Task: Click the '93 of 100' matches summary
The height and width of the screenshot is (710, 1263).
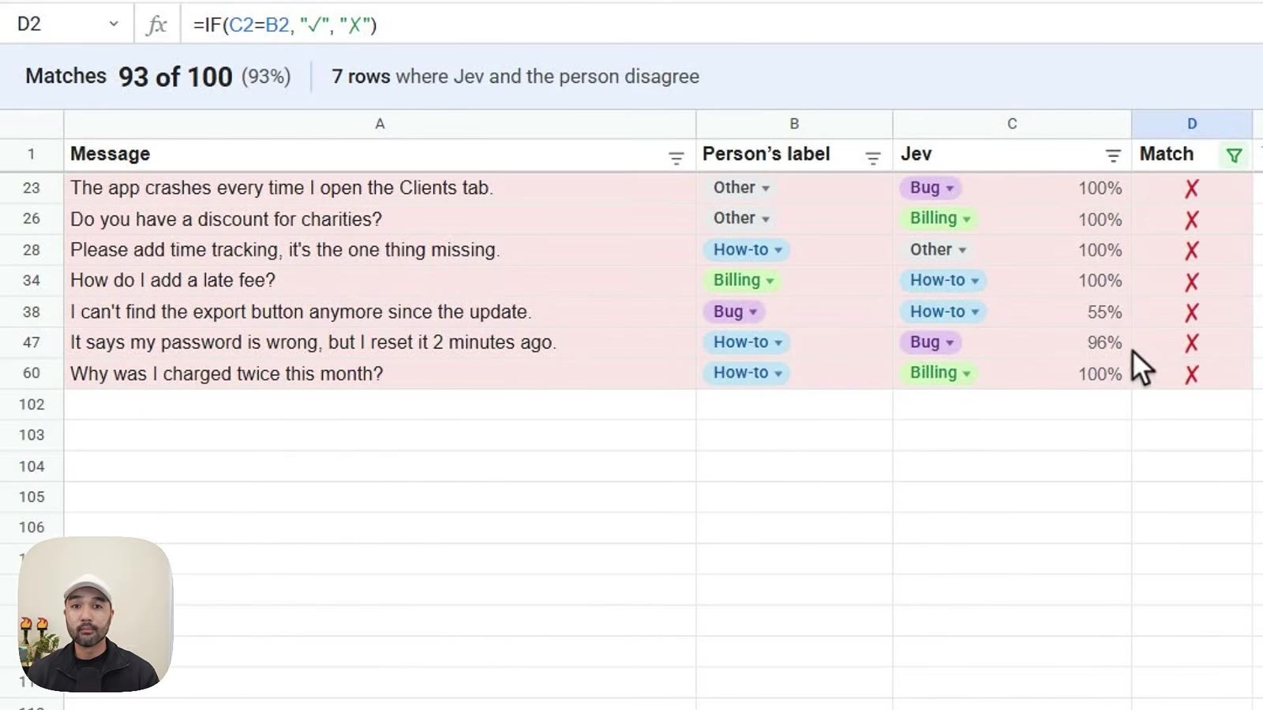Action: 175,77
